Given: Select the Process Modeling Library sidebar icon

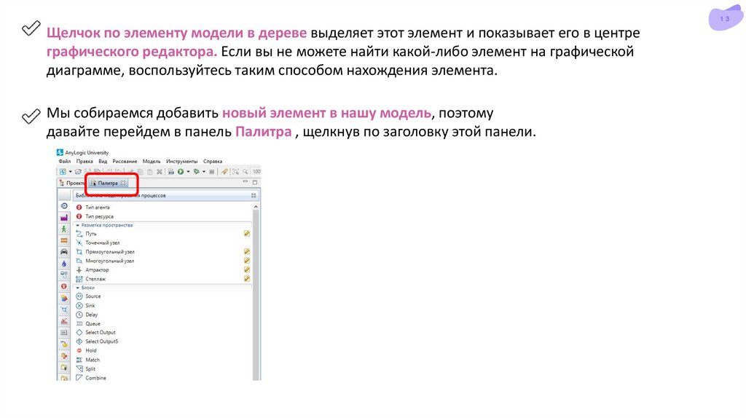Looking at the screenshot, I should tap(64, 206).
